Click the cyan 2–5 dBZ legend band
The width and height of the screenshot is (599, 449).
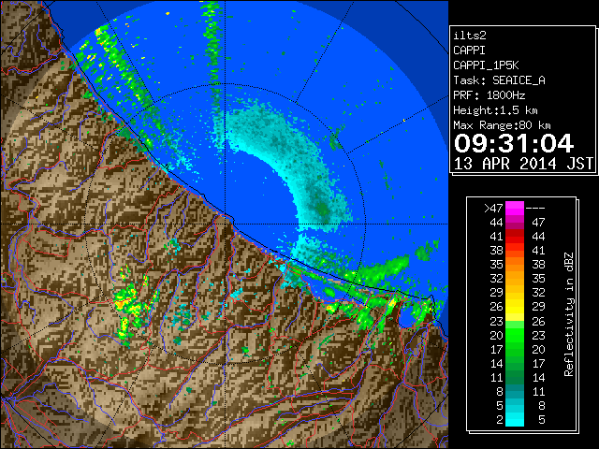pos(515,419)
